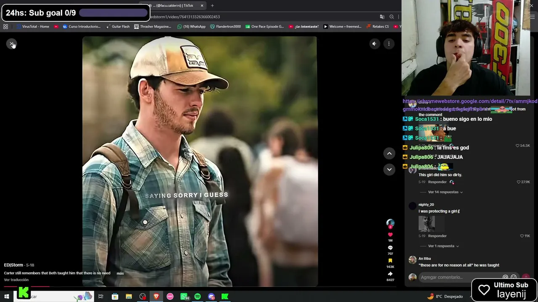The height and width of the screenshot is (302, 538).
Task: Open the ED|Storm creator profile
Action: point(13,265)
